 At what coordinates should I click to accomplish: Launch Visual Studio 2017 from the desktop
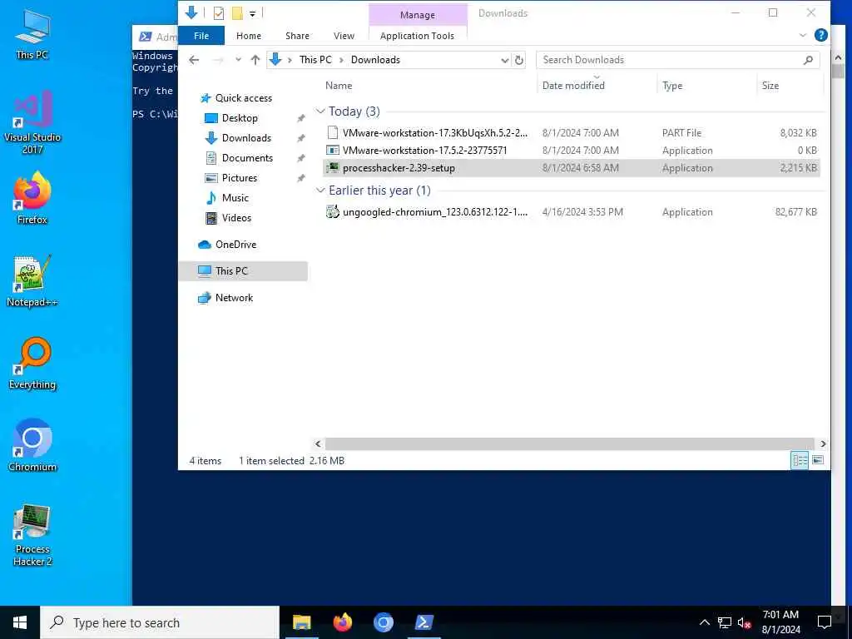(x=32, y=122)
